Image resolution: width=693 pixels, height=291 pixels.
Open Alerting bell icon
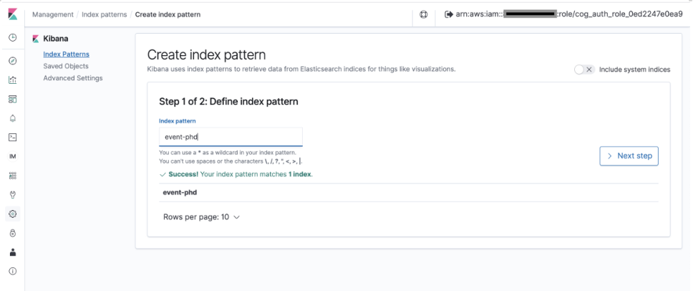coord(12,118)
